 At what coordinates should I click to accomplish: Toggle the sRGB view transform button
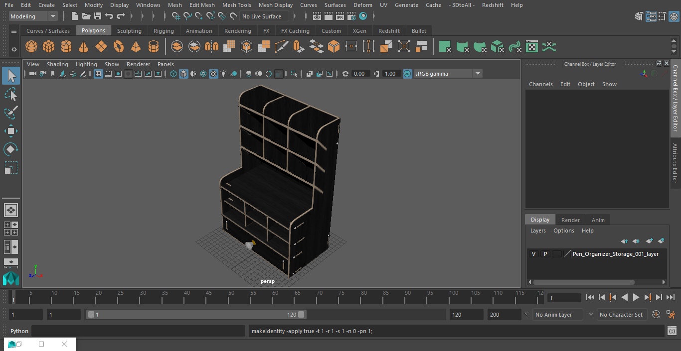click(407, 74)
